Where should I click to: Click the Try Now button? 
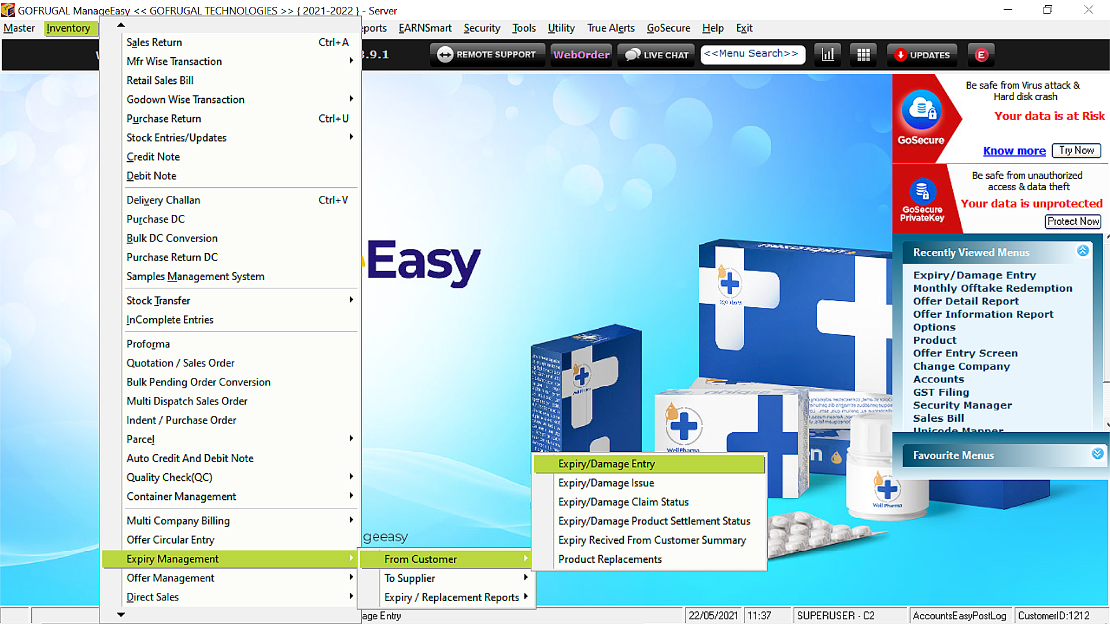[x=1076, y=150]
